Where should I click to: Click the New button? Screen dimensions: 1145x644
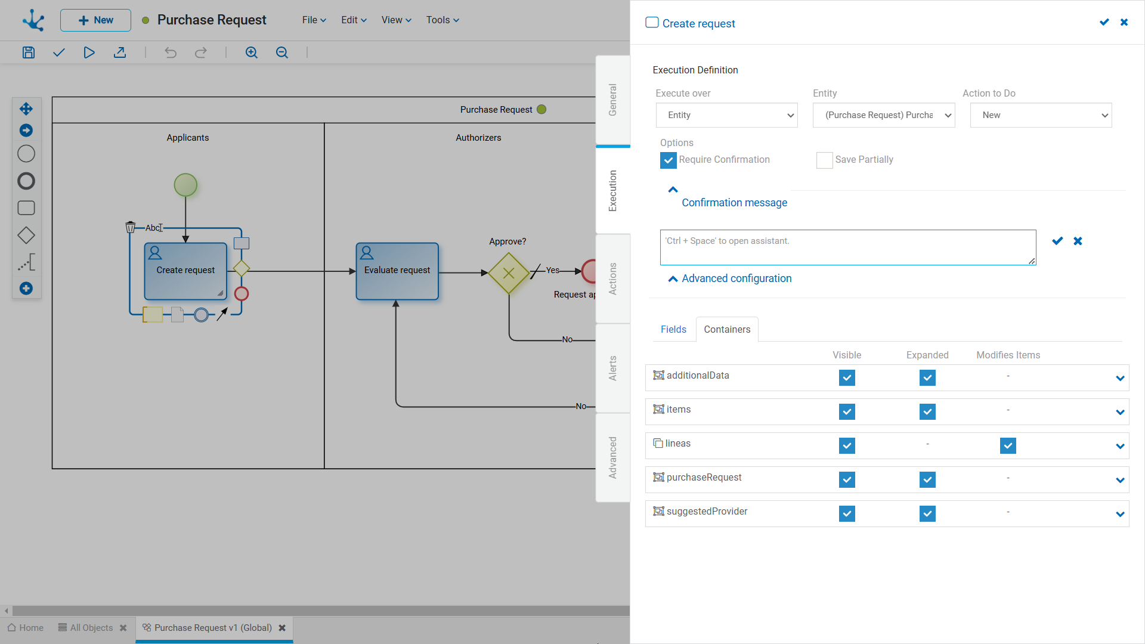tap(95, 20)
